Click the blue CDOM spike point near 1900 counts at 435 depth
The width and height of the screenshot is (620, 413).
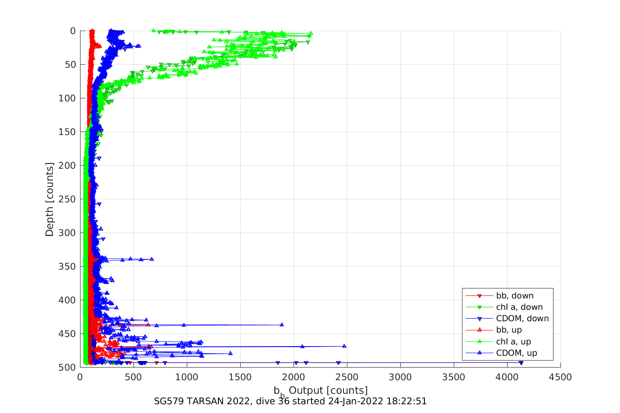click(282, 324)
